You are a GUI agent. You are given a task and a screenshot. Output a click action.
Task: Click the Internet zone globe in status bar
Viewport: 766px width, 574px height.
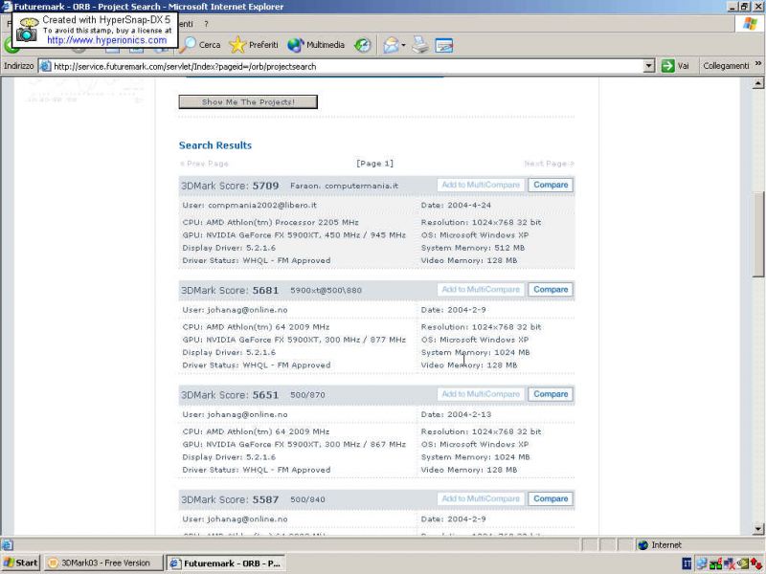click(642, 545)
